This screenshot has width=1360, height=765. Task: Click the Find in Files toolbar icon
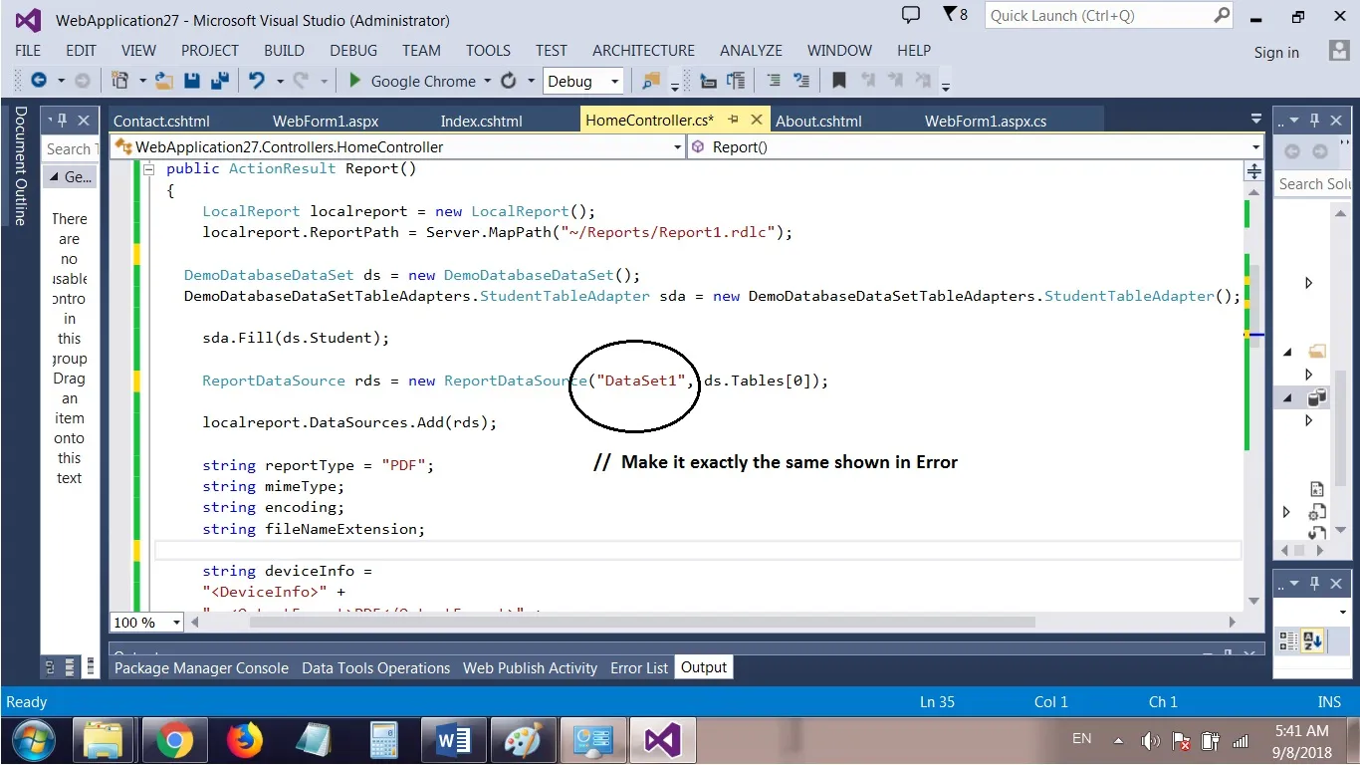coord(652,81)
